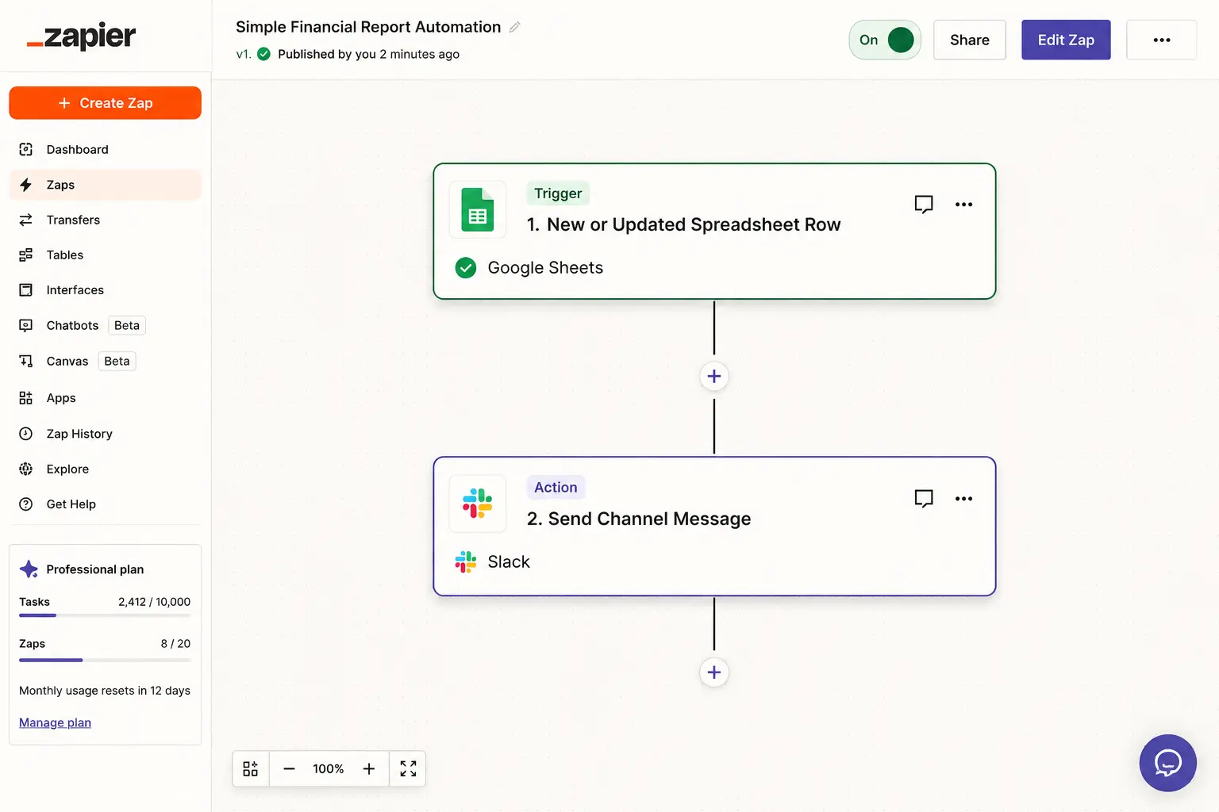Click the Slack label in action step
Viewport: 1219px width, 812px height.
[509, 562]
